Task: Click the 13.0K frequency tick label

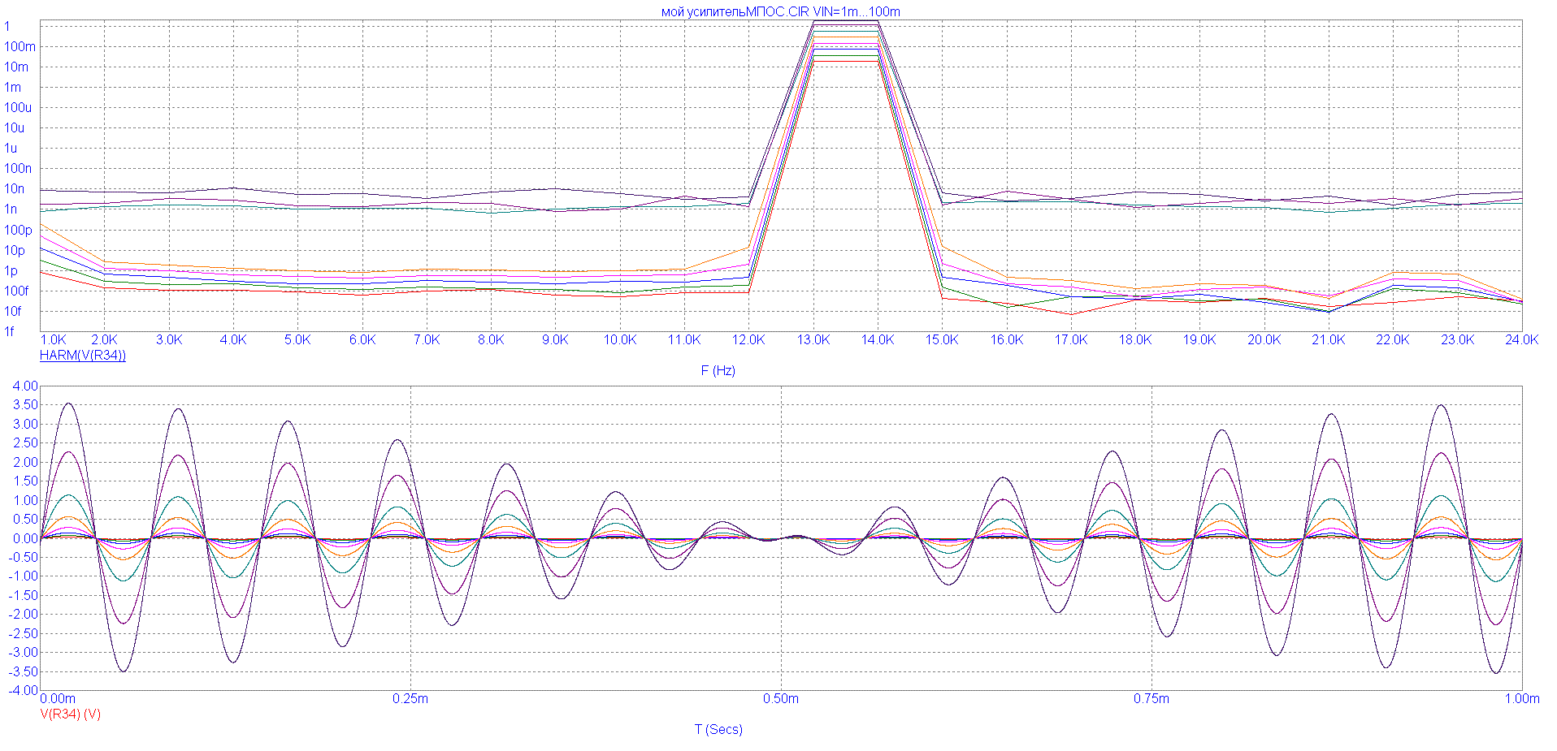Action: [x=813, y=339]
